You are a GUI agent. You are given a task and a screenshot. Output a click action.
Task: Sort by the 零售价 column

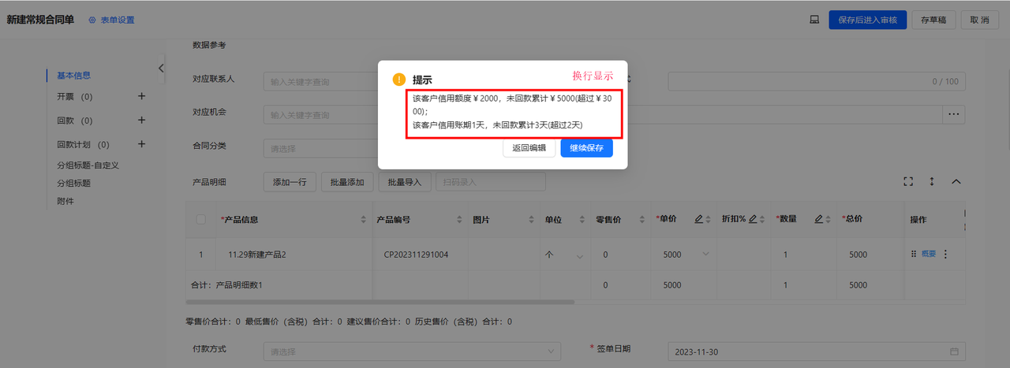[x=641, y=219]
